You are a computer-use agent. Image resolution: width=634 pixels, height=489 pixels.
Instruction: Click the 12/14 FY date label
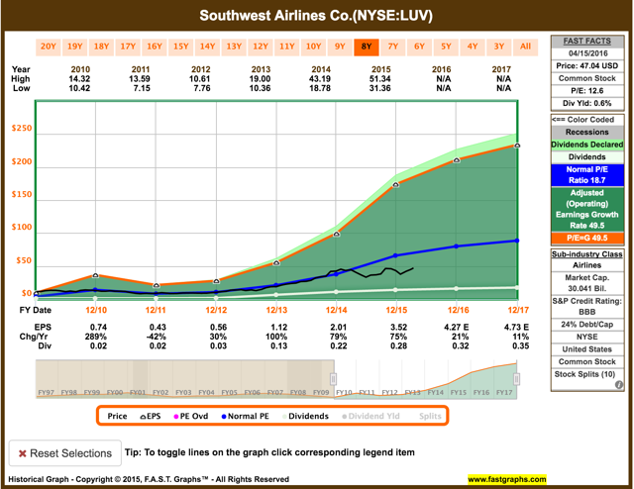point(337,310)
